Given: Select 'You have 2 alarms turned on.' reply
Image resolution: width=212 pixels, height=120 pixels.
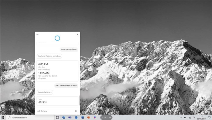Looking at the screenshot, I should tap(49, 56).
